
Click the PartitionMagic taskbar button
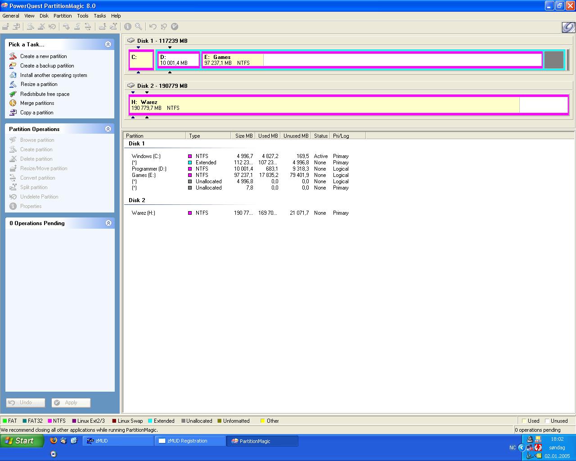pos(262,441)
